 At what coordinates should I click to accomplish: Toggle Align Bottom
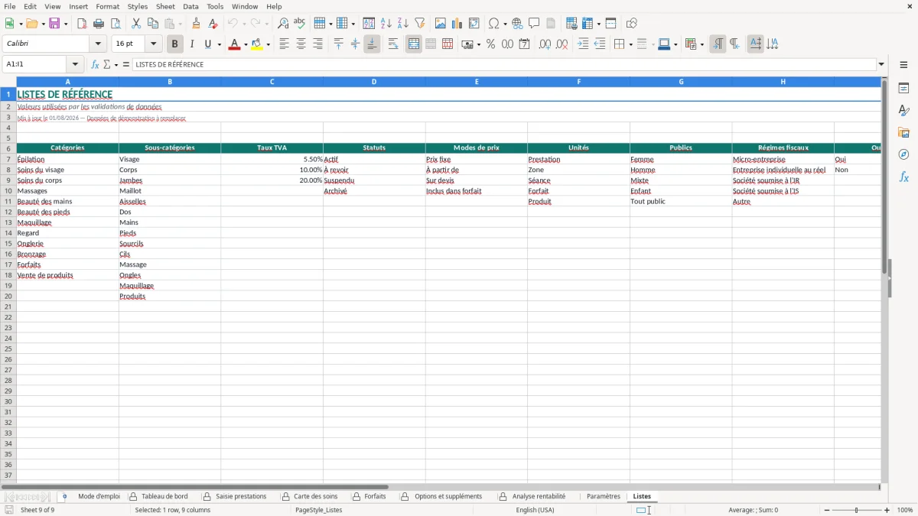(372, 44)
